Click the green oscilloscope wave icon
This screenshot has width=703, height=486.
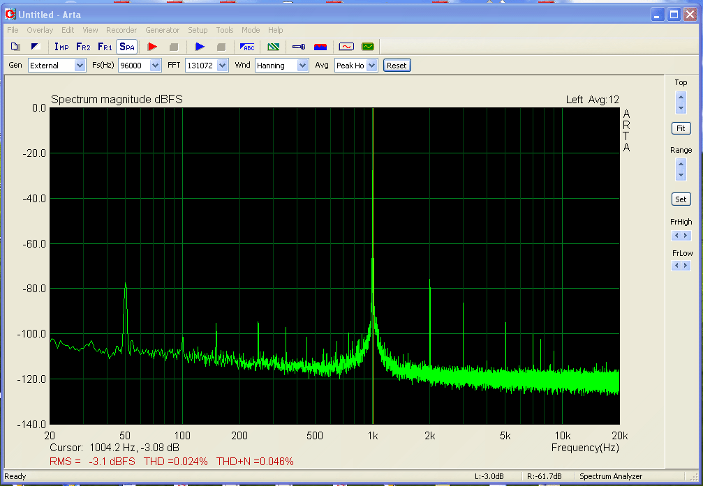coord(368,47)
